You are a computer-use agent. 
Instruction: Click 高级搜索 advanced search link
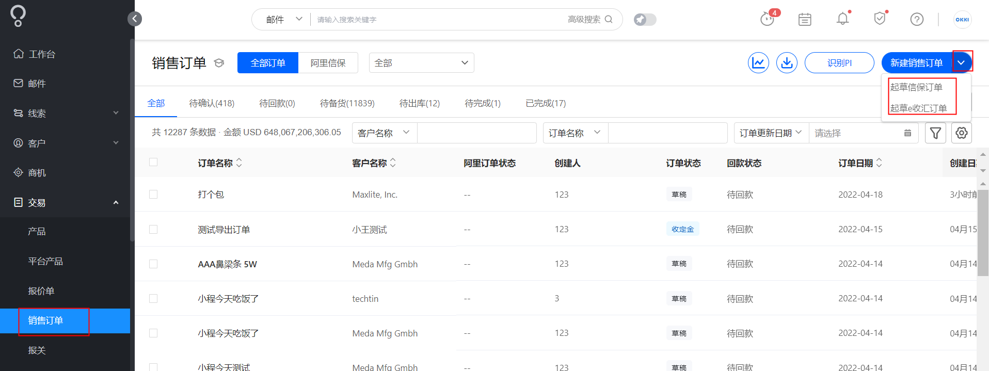pos(584,19)
